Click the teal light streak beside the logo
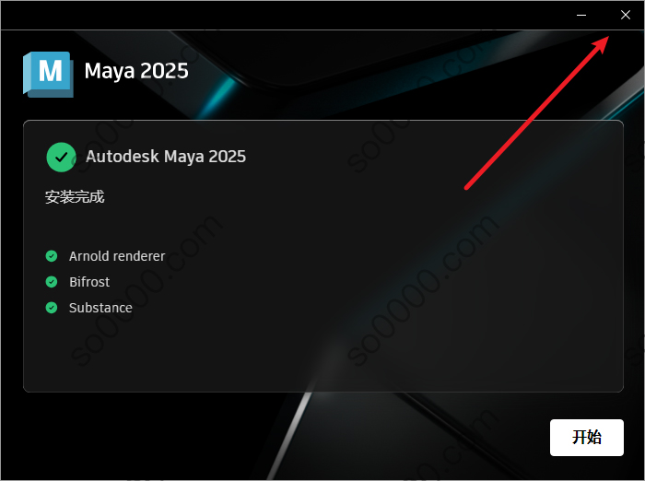 [220, 96]
